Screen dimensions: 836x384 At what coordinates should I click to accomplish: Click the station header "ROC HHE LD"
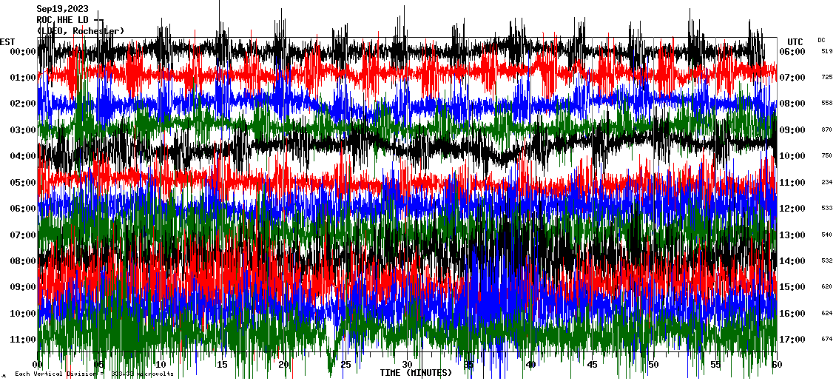tap(62, 20)
